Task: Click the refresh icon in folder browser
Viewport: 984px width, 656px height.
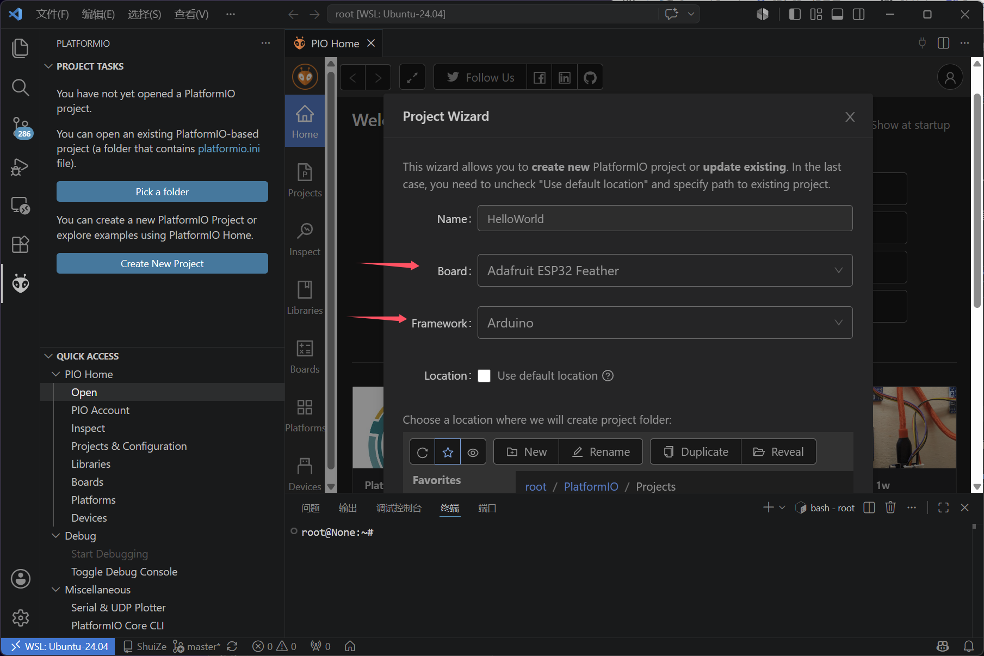Action: 422,452
